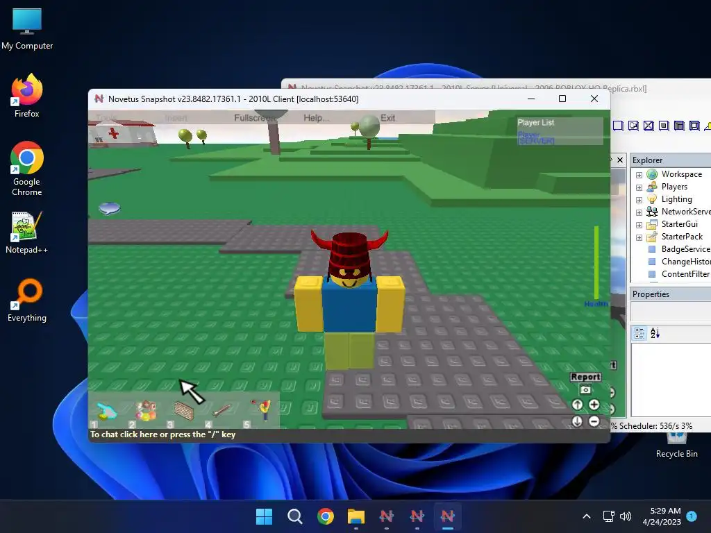Open File Explorer from taskbar
The image size is (711, 533).
point(356,516)
